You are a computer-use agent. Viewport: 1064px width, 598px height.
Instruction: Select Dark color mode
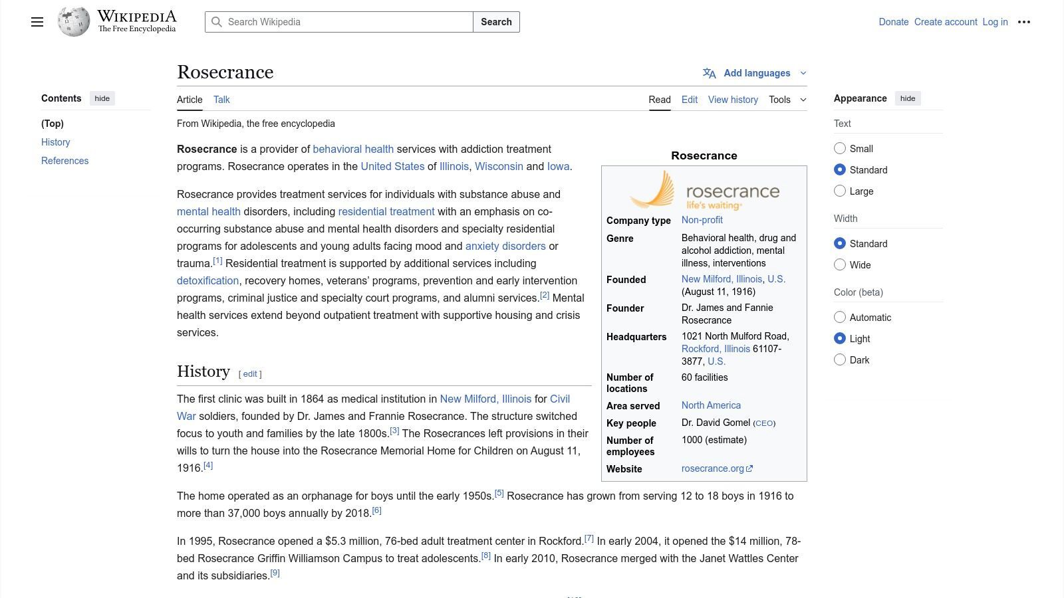click(840, 359)
